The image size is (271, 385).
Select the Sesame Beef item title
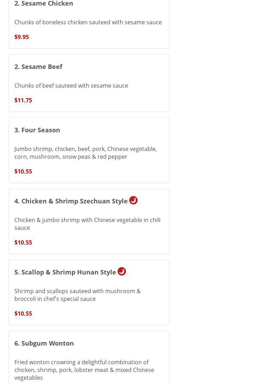[38, 67]
